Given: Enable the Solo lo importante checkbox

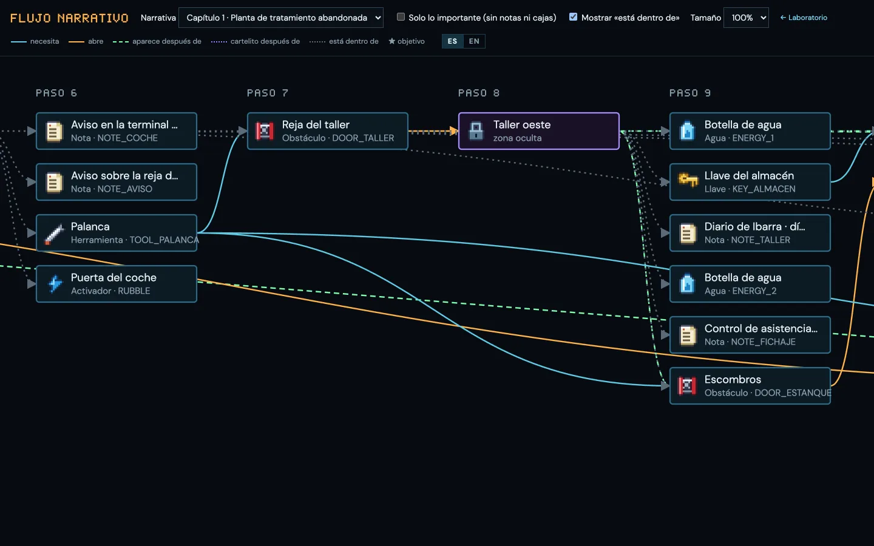Looking at the screenshot, I should pyautogui.click(x=401, y=17).
